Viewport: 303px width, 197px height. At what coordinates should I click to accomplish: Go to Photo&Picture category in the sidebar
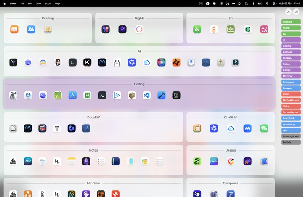pos(291,100)
